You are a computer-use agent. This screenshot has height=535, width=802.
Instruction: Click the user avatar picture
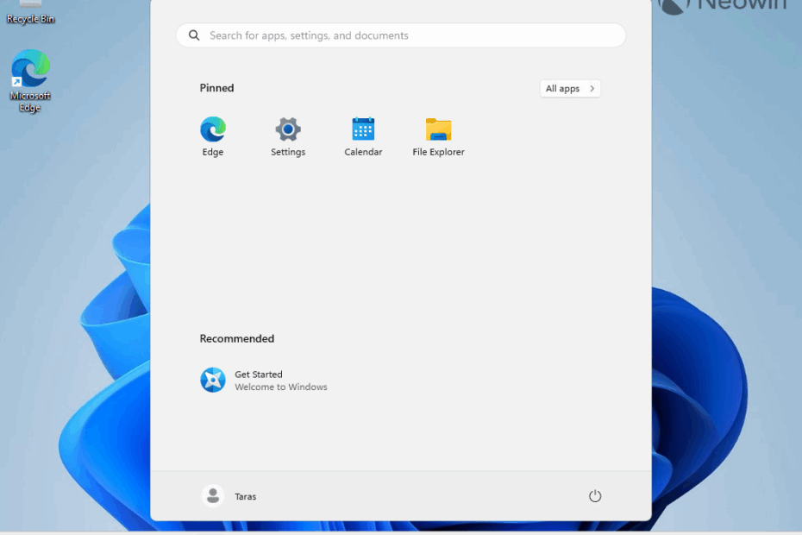click(213, 495)
